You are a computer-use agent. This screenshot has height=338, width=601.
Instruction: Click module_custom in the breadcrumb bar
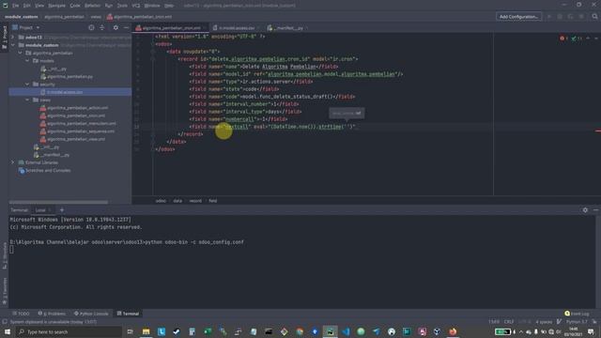click(22, 17)
